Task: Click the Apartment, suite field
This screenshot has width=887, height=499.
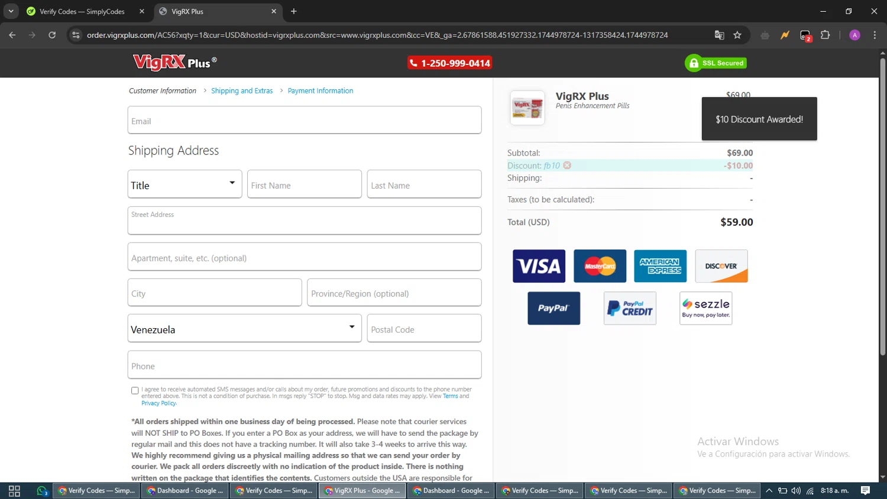Action: click(305, 257)
